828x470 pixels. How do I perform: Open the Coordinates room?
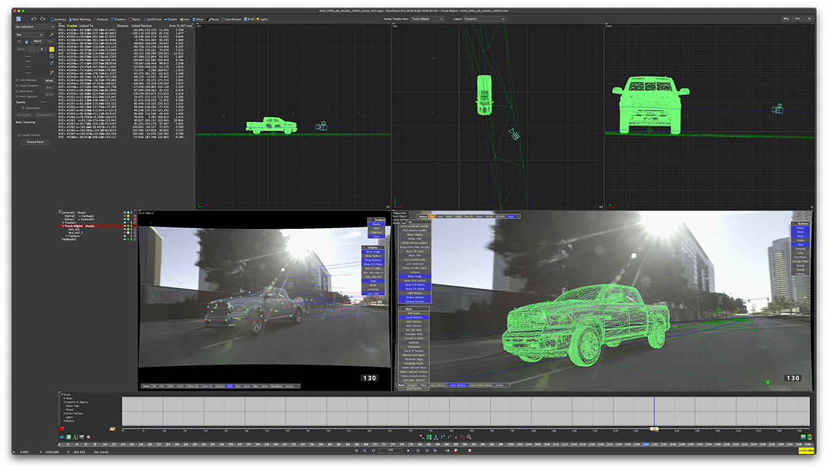232,19
